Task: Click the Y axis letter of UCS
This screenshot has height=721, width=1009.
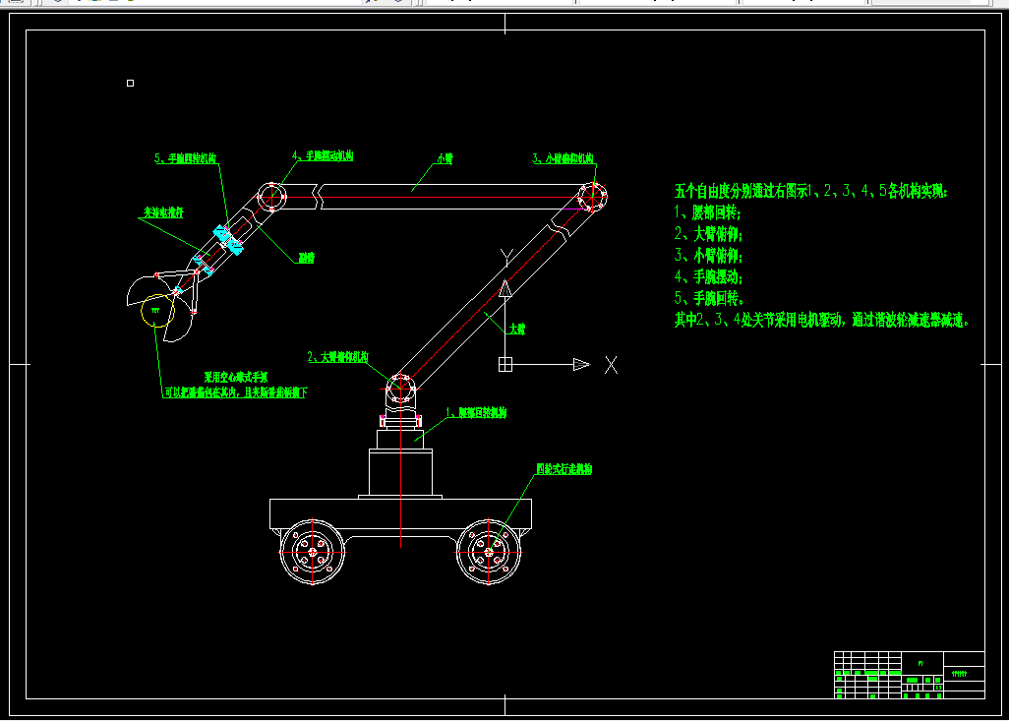Action: click(x=506, y=256)
